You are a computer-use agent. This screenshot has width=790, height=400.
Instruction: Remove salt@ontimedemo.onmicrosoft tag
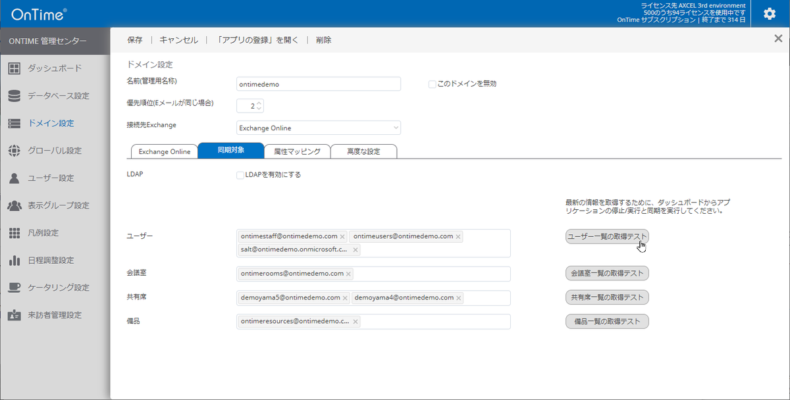(355, 250)
